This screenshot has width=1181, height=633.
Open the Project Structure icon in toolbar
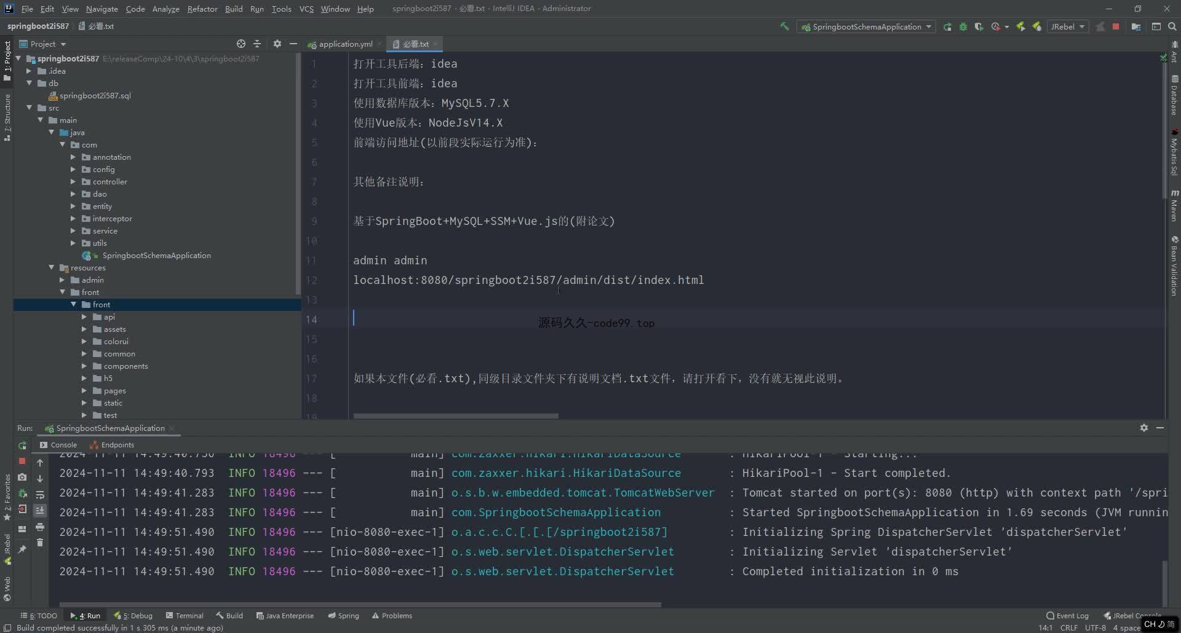tap(1136, 26)
